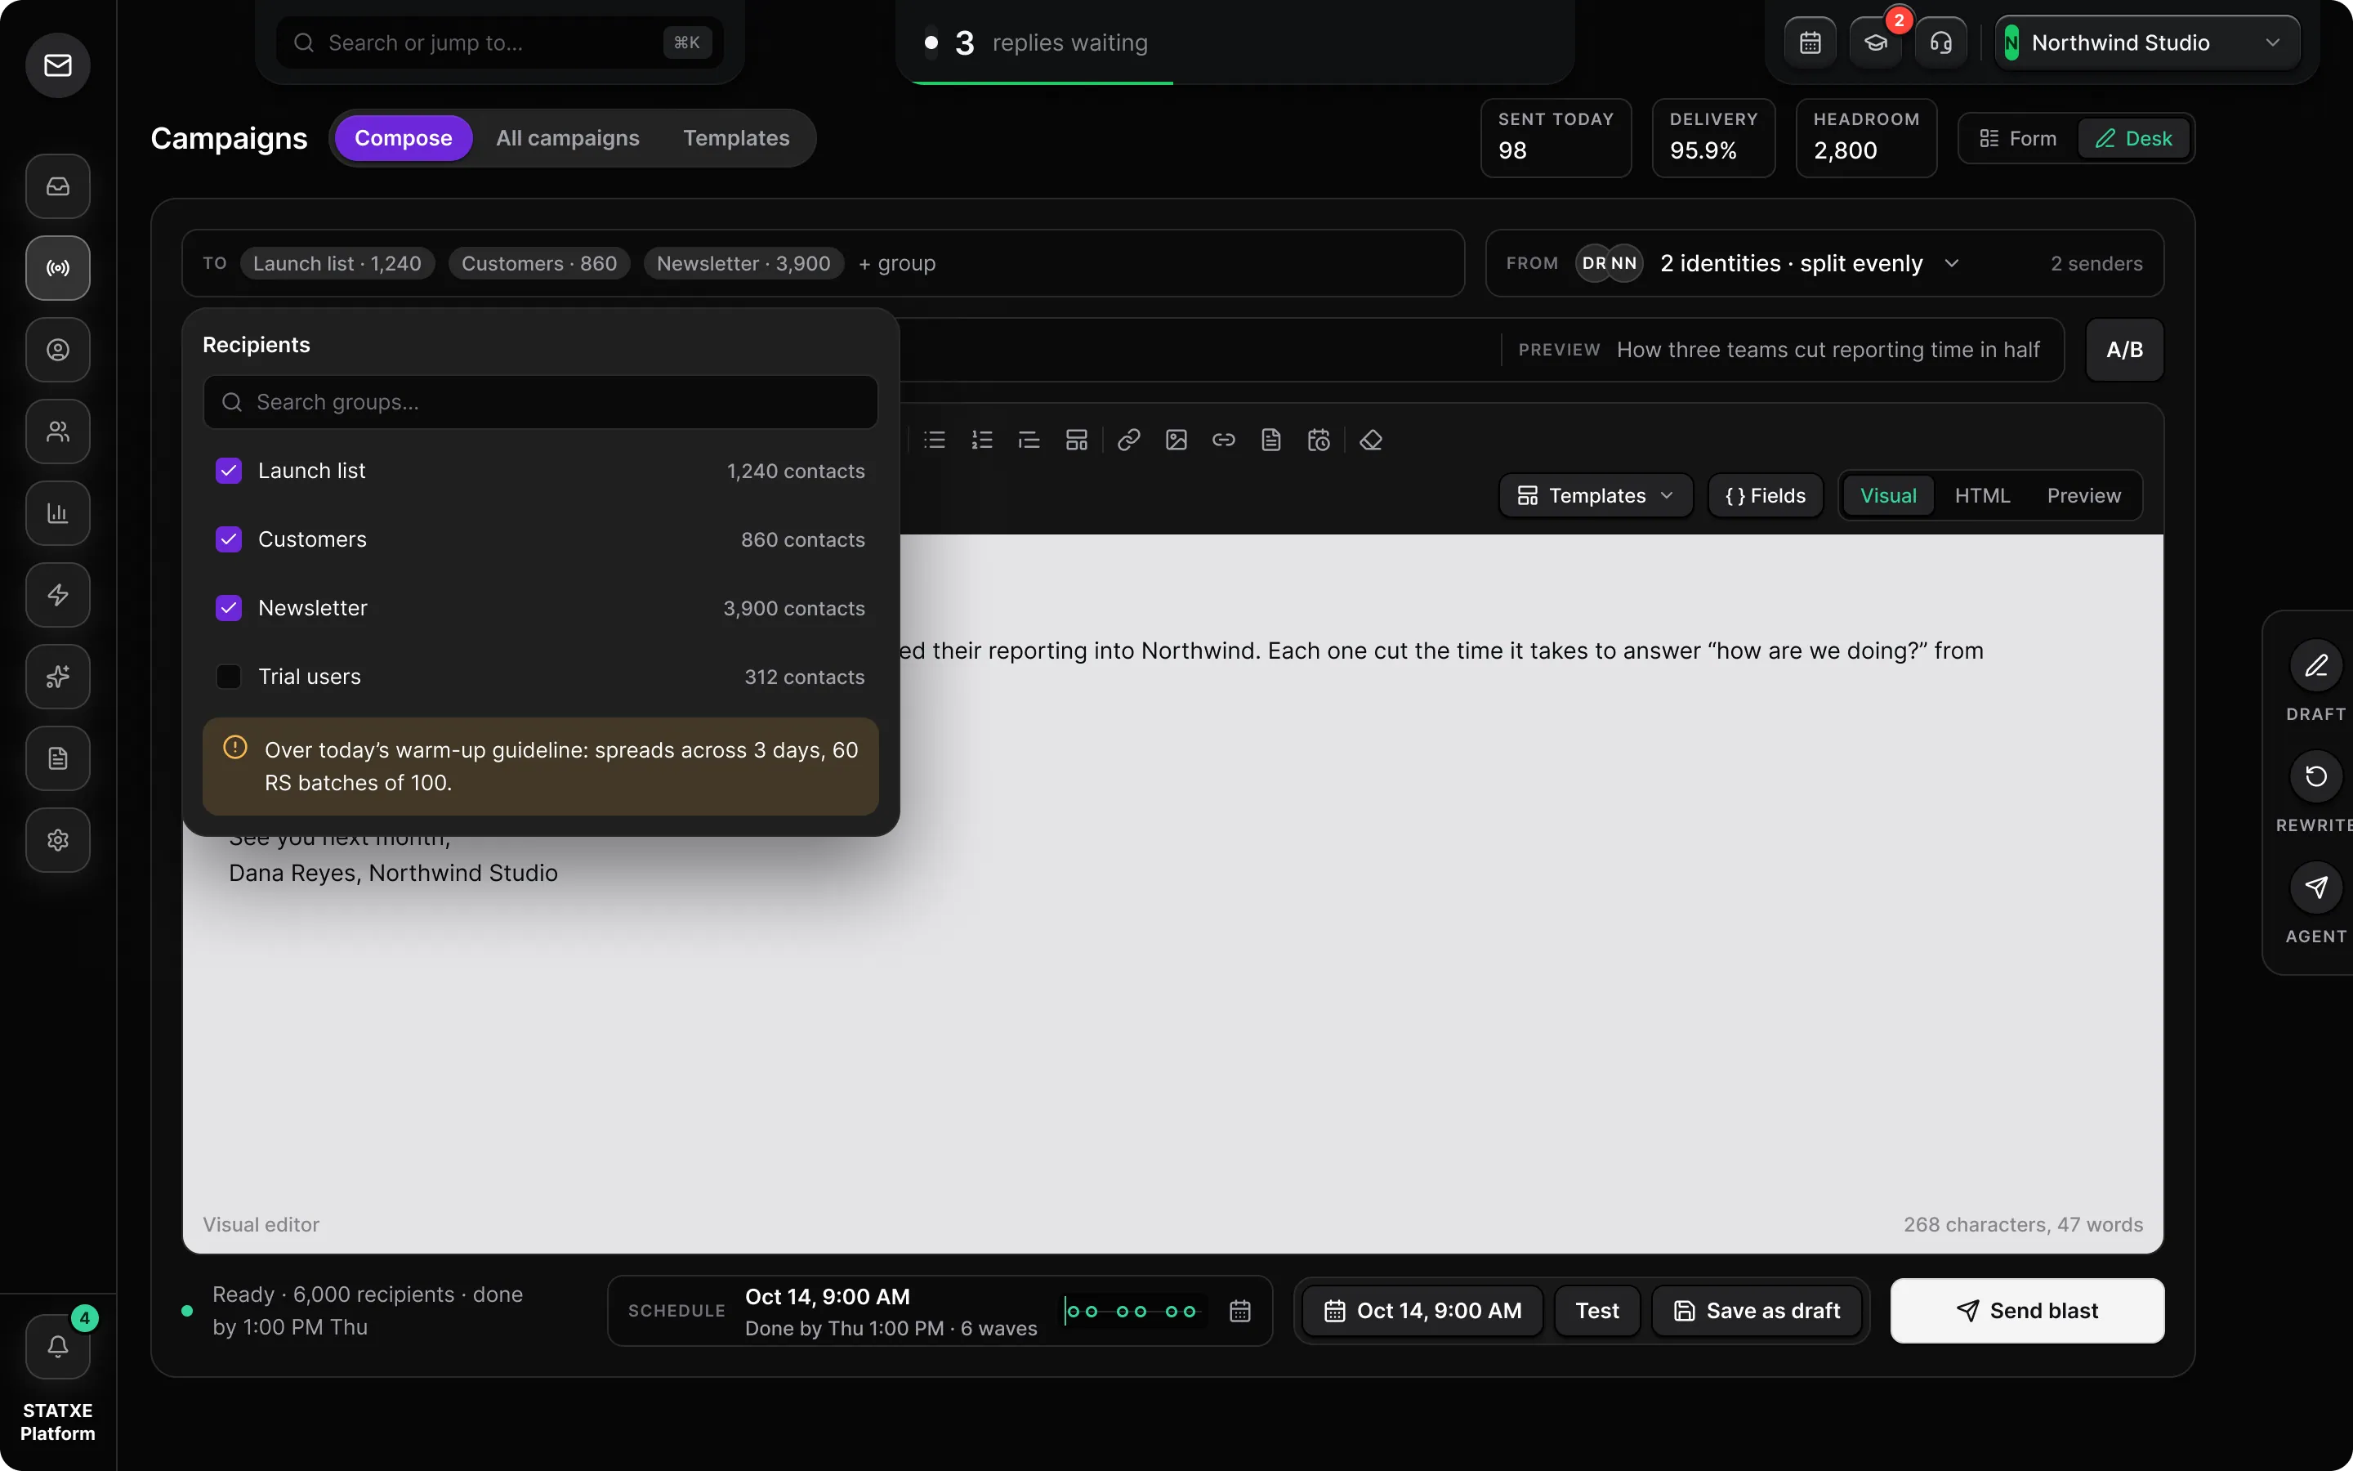The image size is (2353, 1471).
Task: Open the A/B test button
Action: (x=2124, y=349)
